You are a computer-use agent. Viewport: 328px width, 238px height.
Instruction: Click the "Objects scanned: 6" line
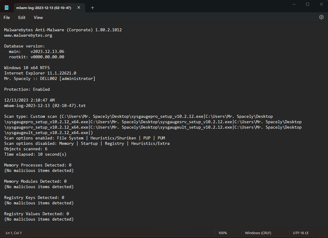pos(26,149)
